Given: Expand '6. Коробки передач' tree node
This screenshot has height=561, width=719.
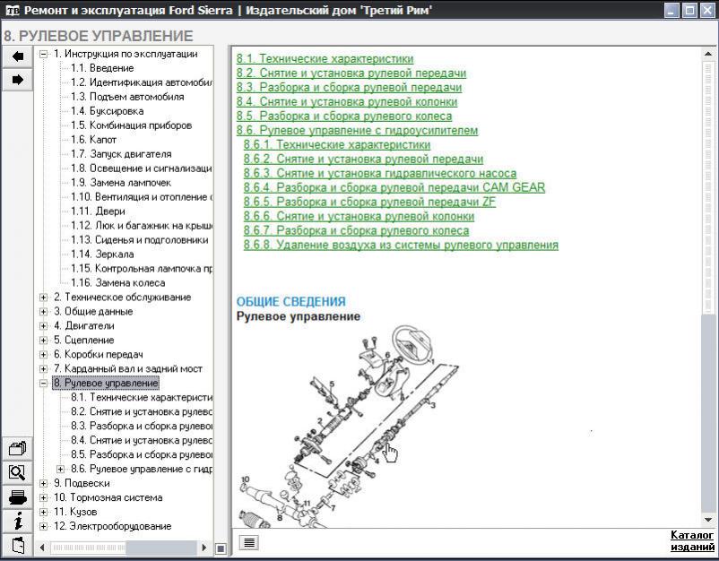Looking at the screenshot, I should [44, 355].
